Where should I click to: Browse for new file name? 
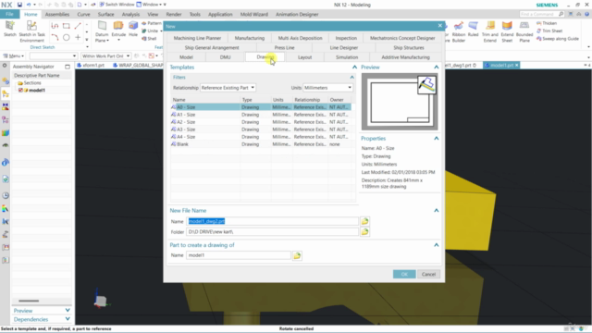pyautogui.click(x=364, y=221)
